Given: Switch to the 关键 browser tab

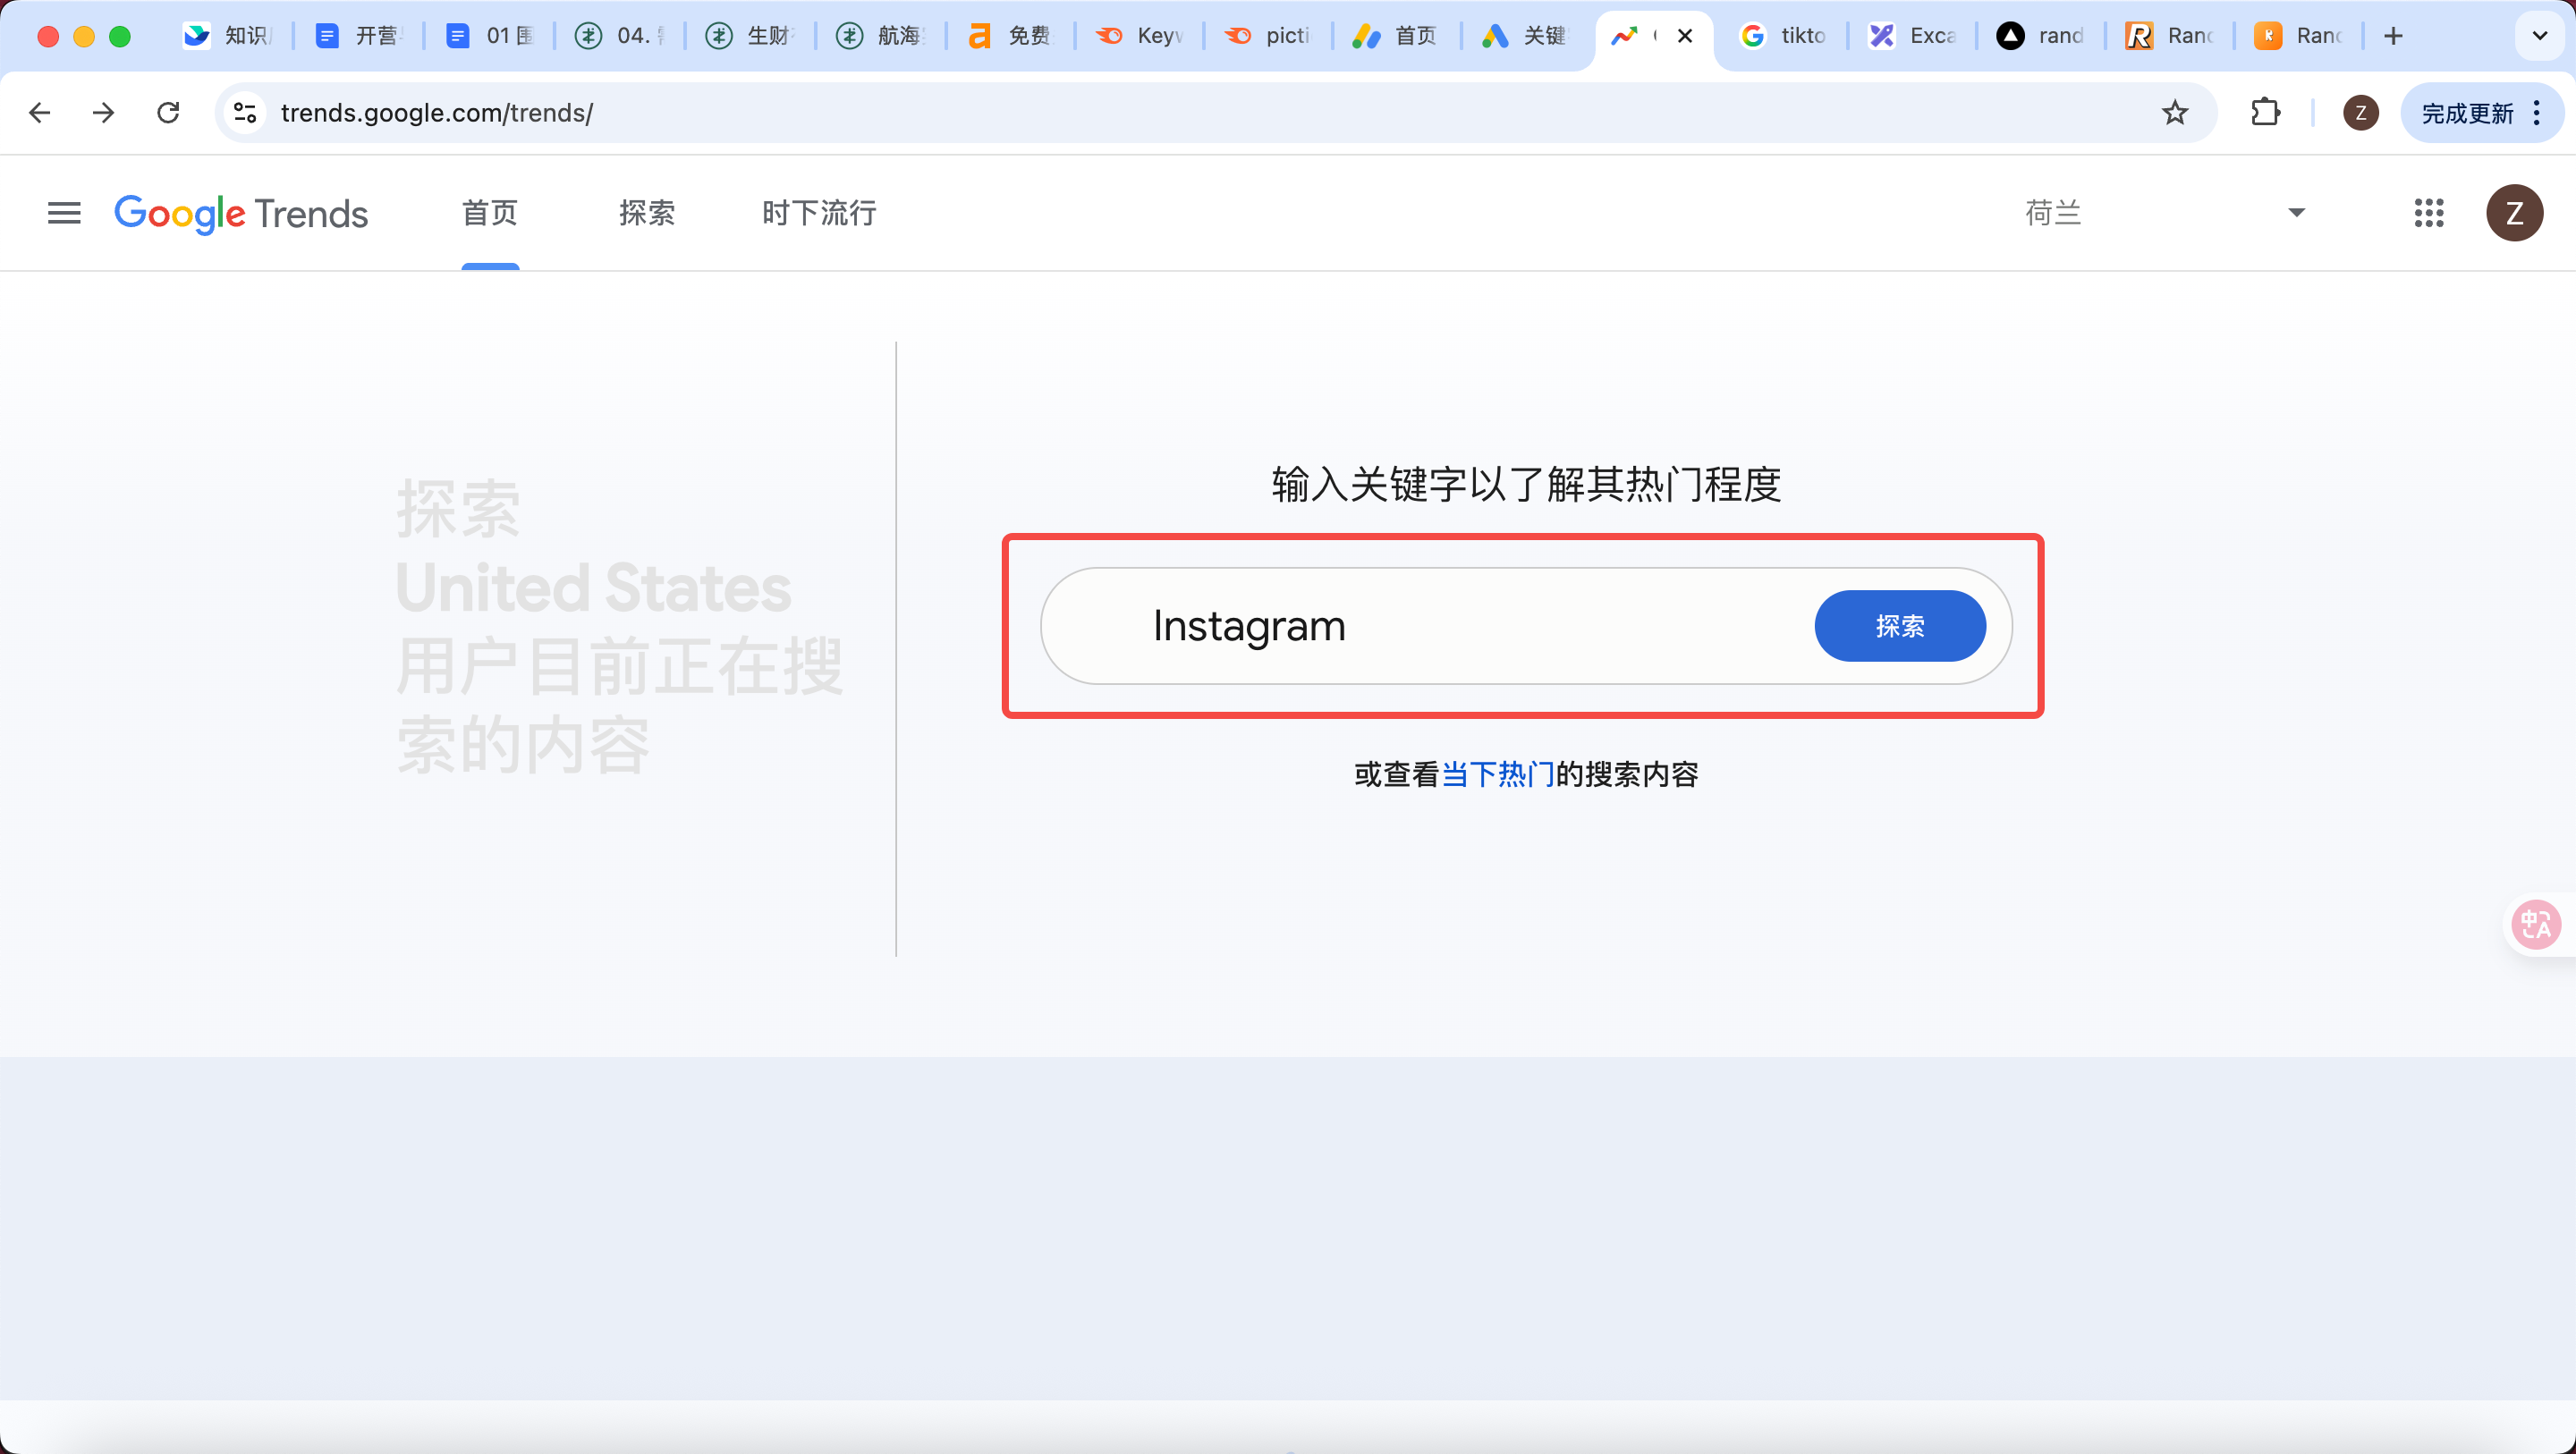Looking at the screenshot, I should pos(1526,36).
